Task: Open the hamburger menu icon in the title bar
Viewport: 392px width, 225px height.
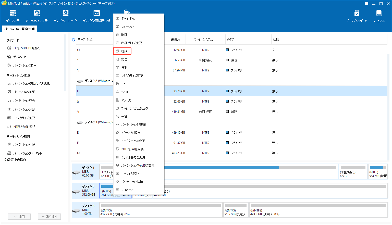Action: point(367,4)
